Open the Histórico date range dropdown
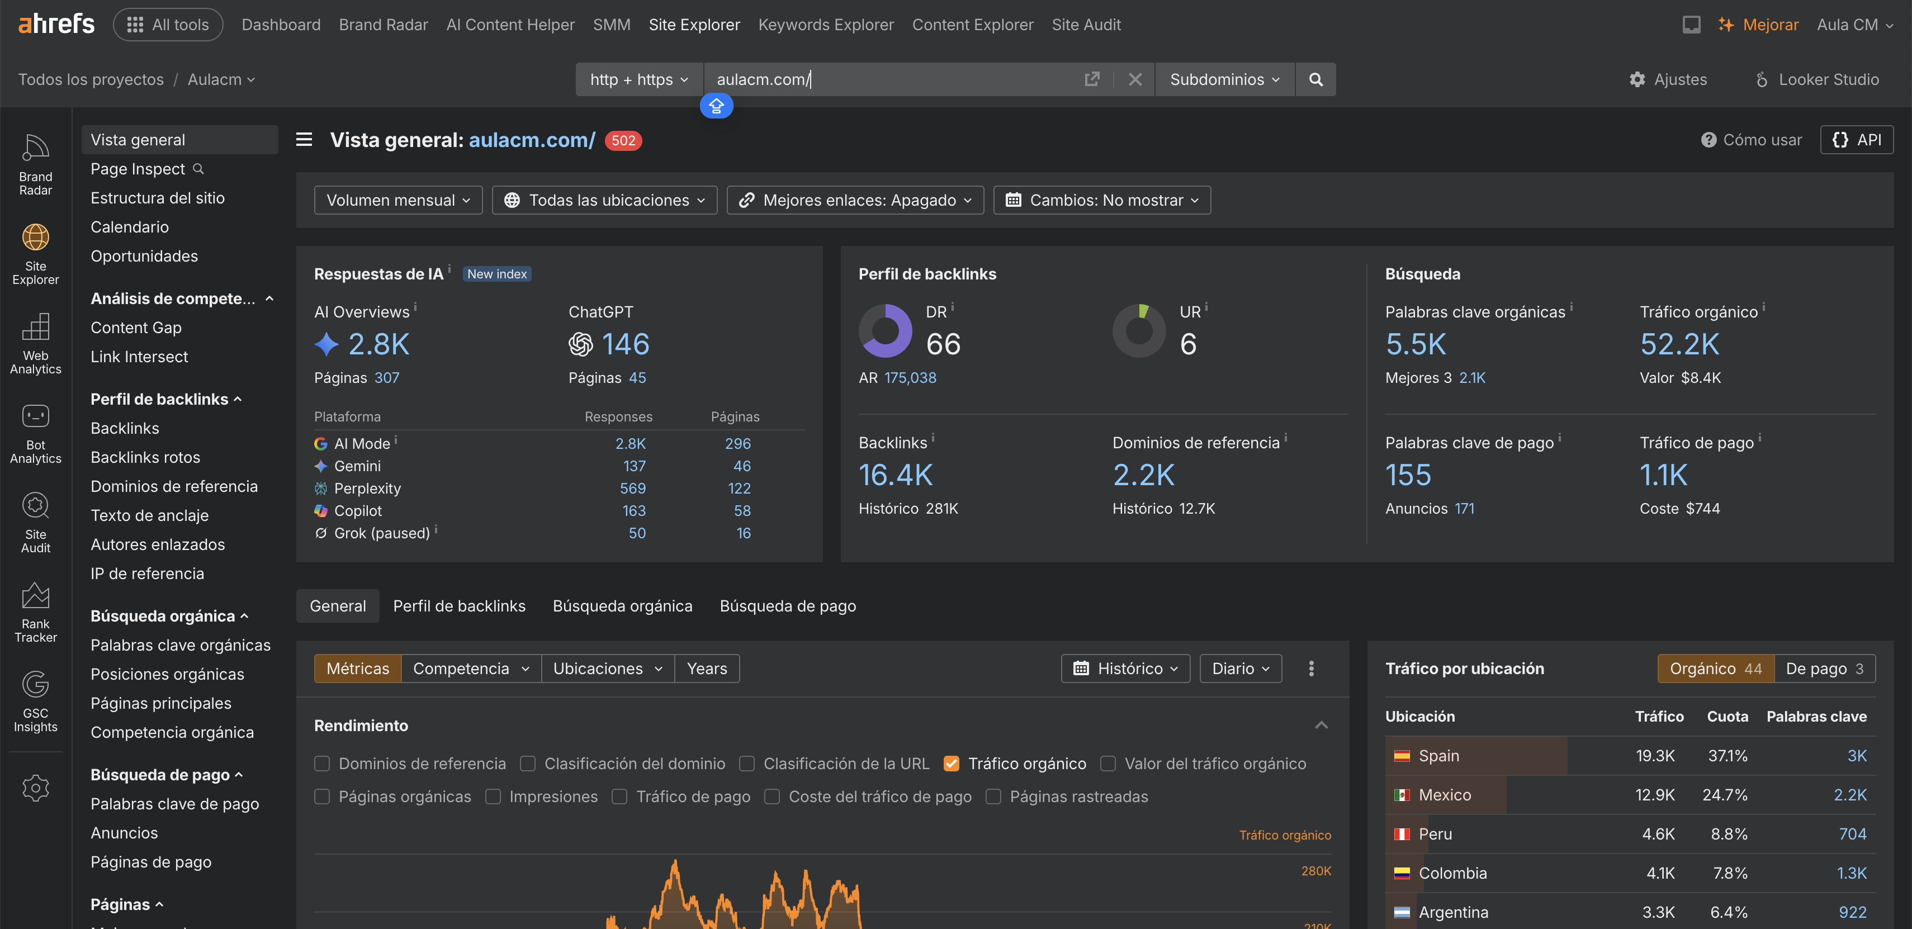Image resolution: width=1912 pixels, height=929 pixels. click(x=1126, y=669)
